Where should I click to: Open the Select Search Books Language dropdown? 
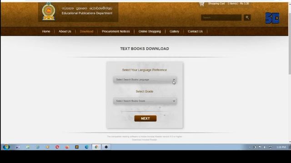pos(145,80)
